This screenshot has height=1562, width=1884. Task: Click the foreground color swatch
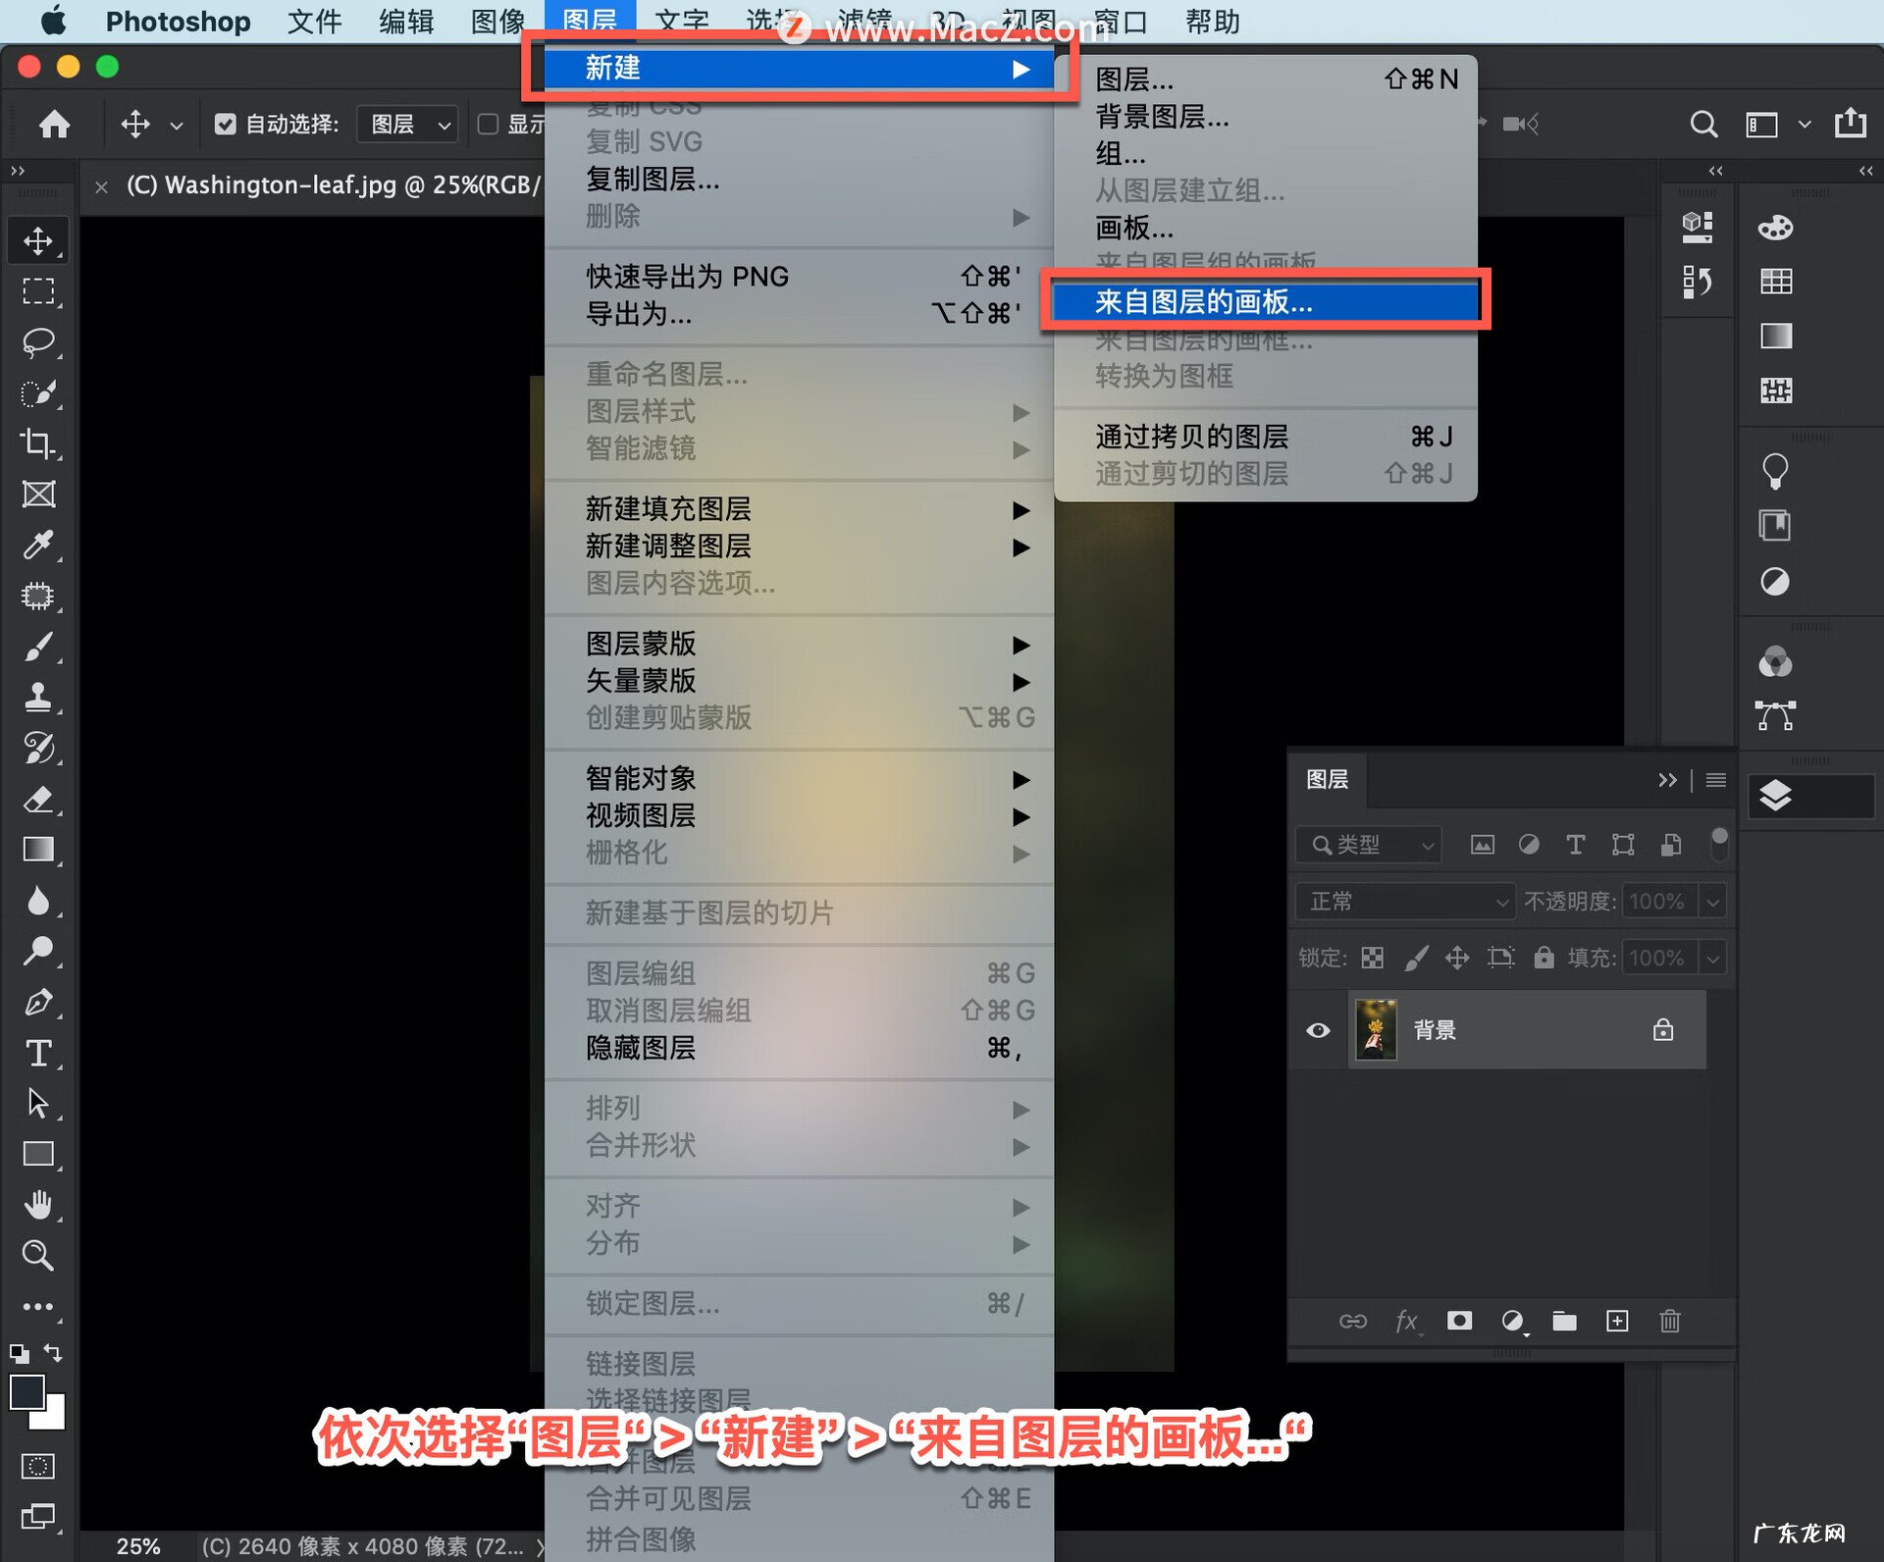pos(27,1391)
